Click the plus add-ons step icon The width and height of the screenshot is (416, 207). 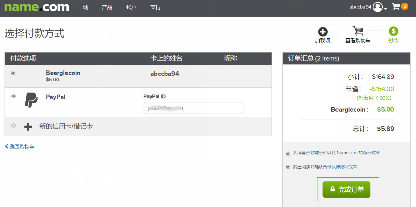point(323,32)
